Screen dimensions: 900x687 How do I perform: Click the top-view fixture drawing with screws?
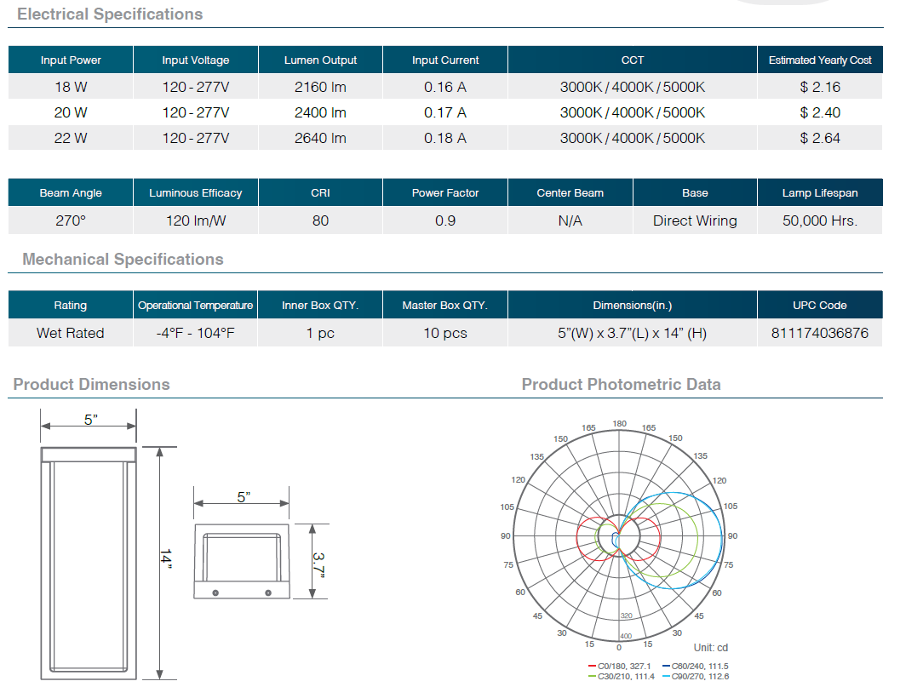pos(242,563)
